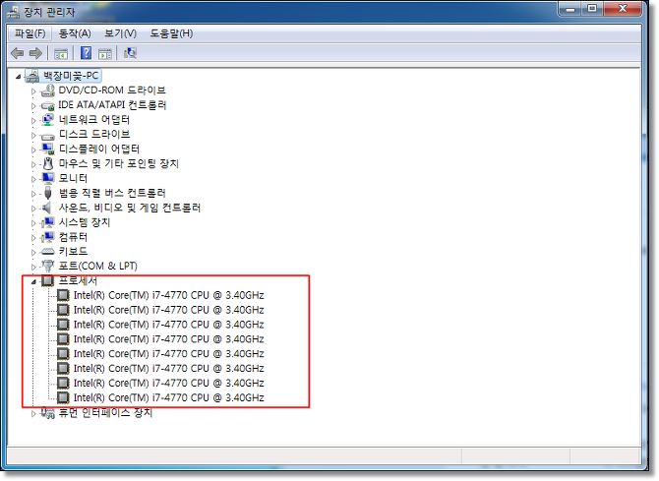Select the 시스템 장치 label
The height and width of the screenshot is (481, 659).
(85, 222)
